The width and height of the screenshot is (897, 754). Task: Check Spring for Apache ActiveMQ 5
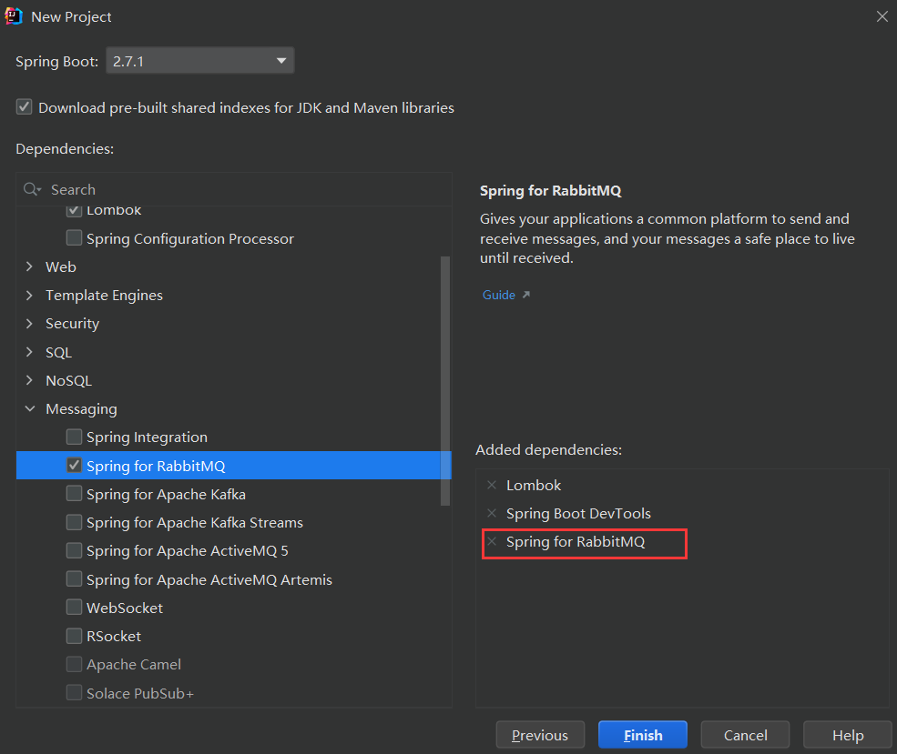[74, 550]
